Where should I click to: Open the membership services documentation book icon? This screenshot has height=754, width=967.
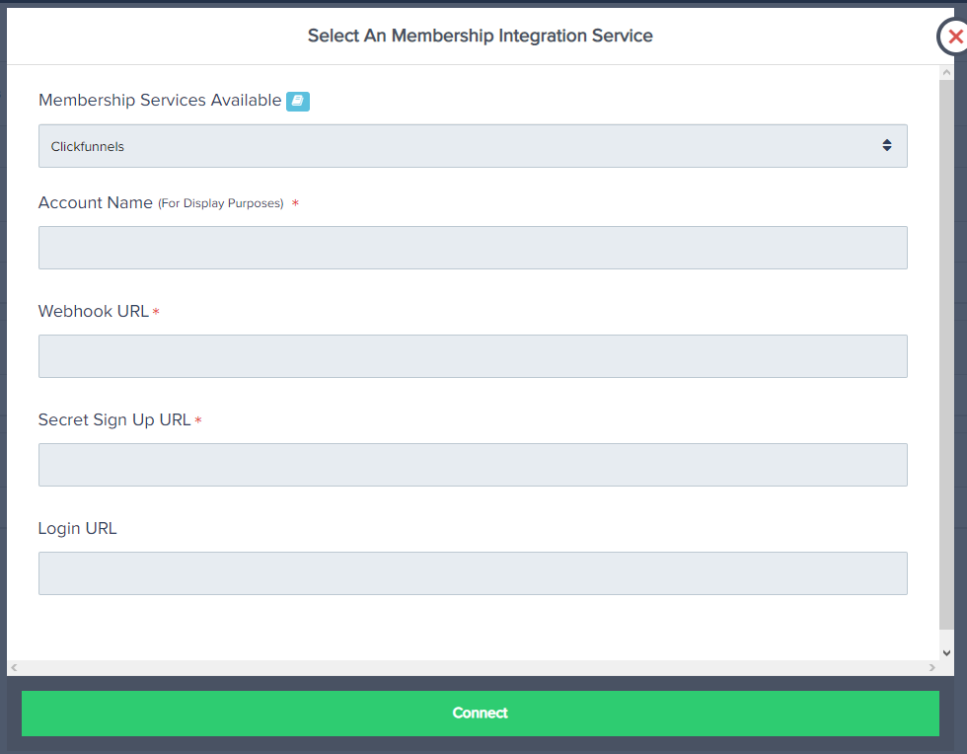point(297,101)
